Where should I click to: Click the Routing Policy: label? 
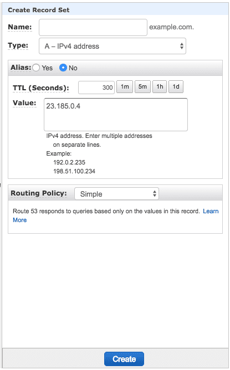[39, 193]
